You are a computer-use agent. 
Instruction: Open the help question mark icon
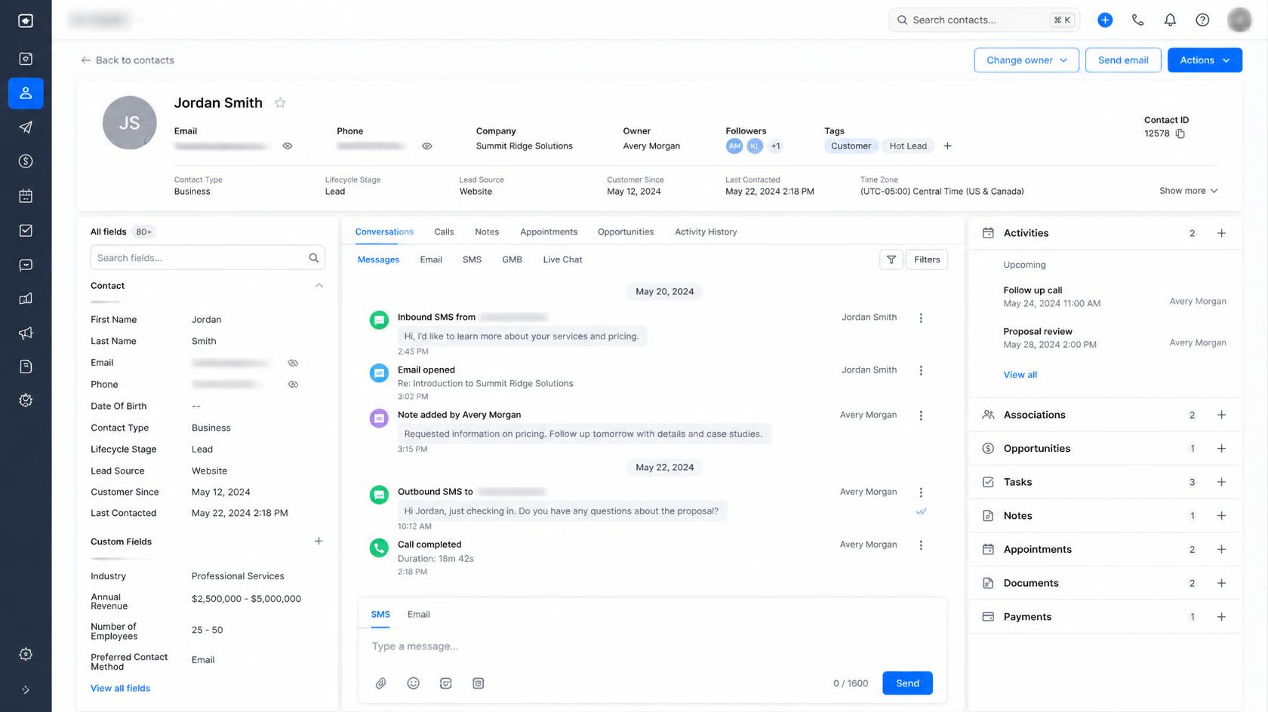point(1202,20)
